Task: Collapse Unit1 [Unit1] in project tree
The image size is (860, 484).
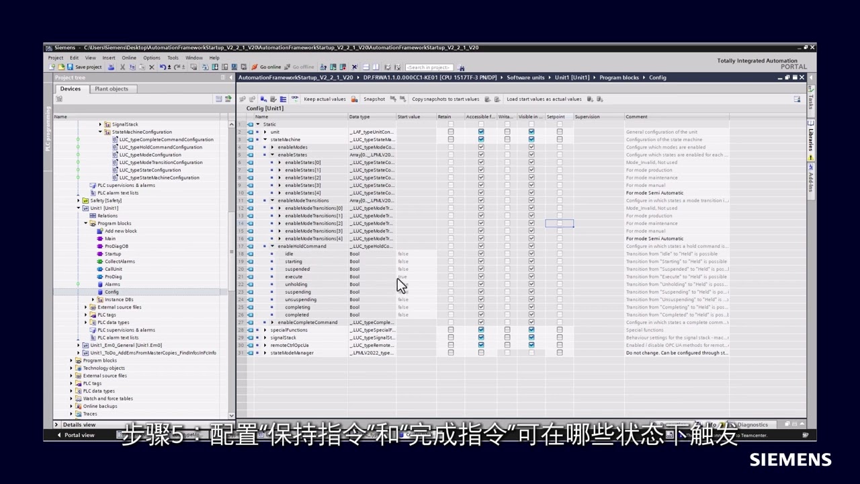Action: [x=78, y=208]
